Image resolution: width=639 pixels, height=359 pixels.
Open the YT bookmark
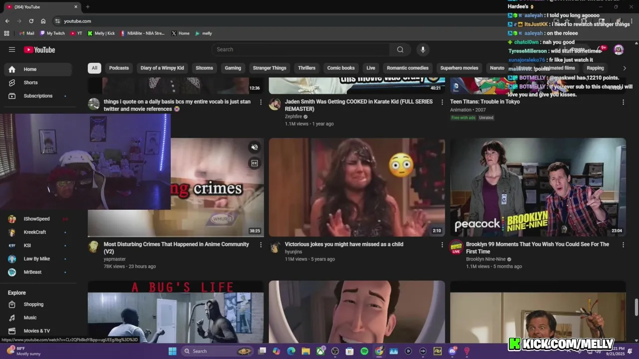[x=76, y=33]
